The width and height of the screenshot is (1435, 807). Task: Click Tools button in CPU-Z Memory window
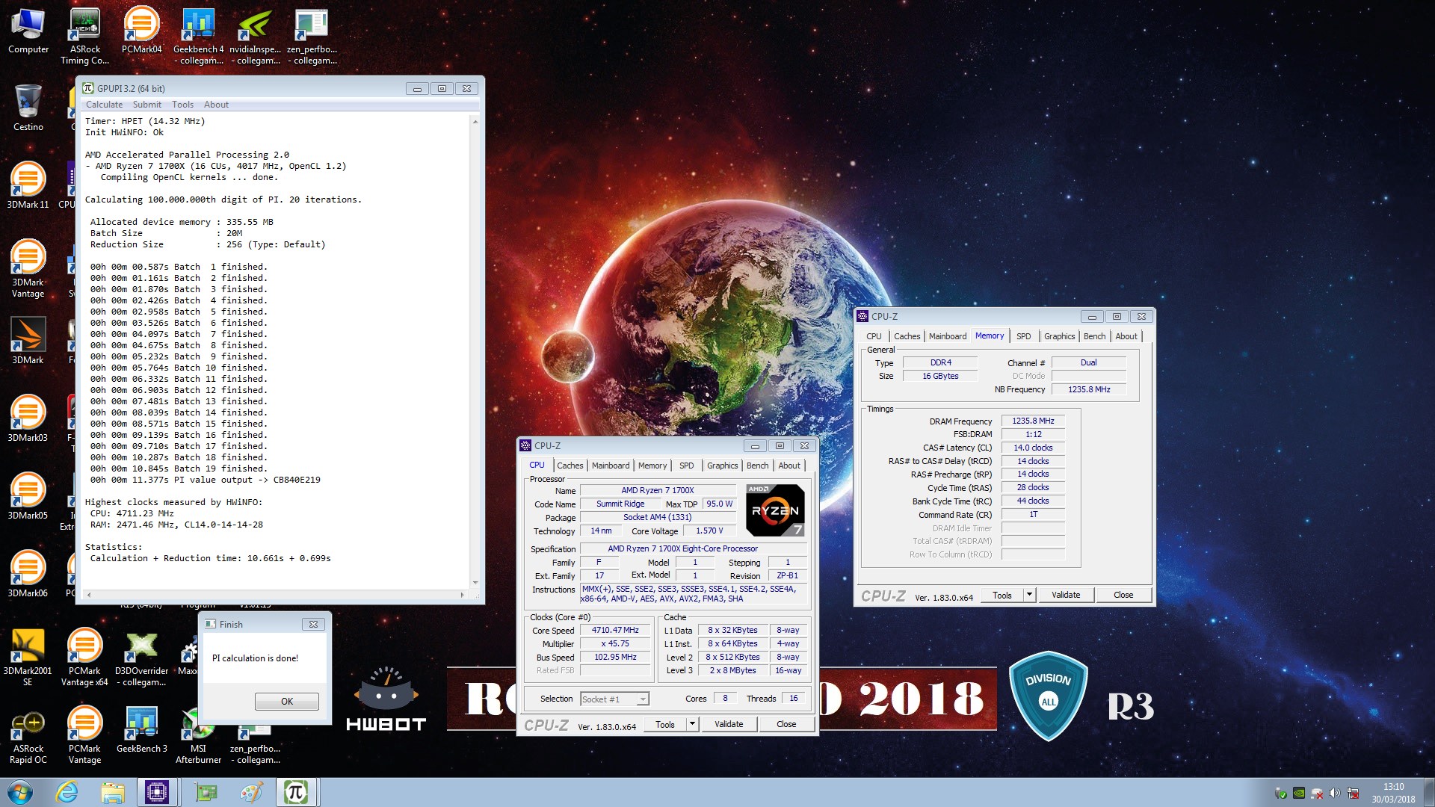coord(1002,595)
